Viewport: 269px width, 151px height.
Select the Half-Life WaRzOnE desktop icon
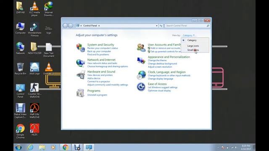pos(34,111)
